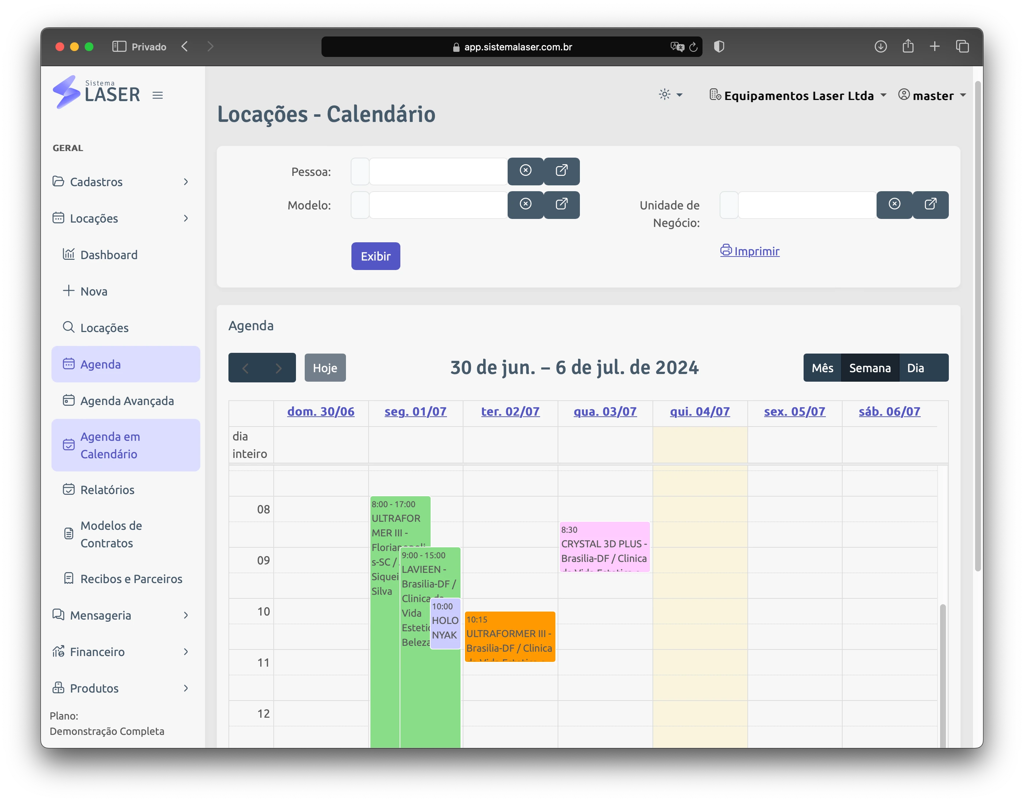Select Agenda sidebar item

[x=126, y=365]
